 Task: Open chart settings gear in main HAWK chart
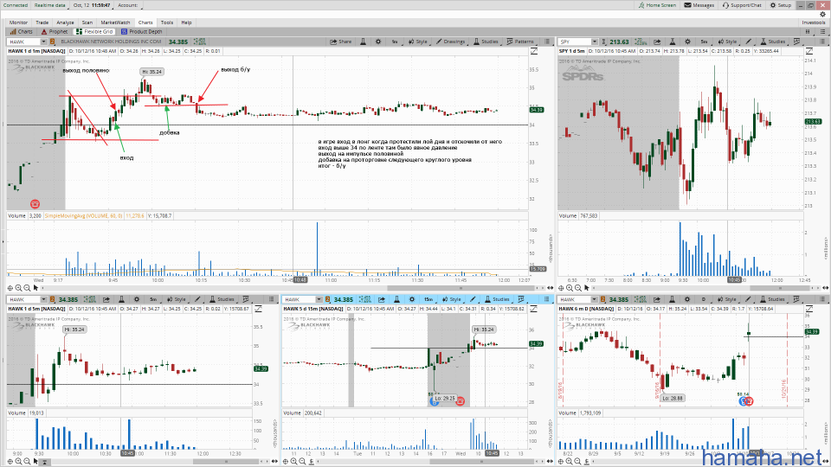pyautogui.click(x=378, y=42)
